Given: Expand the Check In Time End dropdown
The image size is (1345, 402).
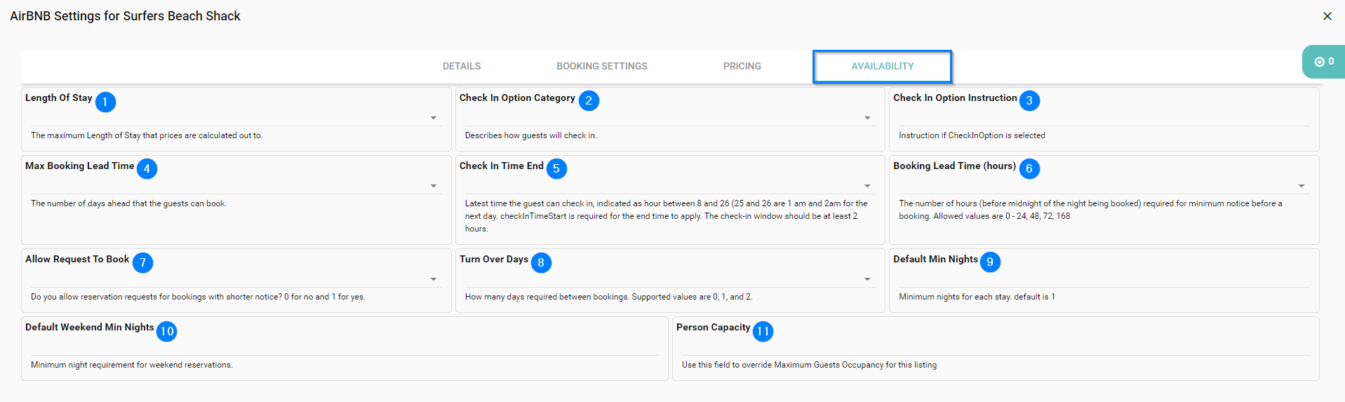Looking at the screenshot, I should coord(867,186).
